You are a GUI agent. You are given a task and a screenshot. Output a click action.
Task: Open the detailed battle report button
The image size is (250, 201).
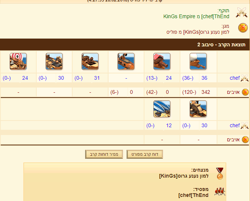tap(145, 154)
